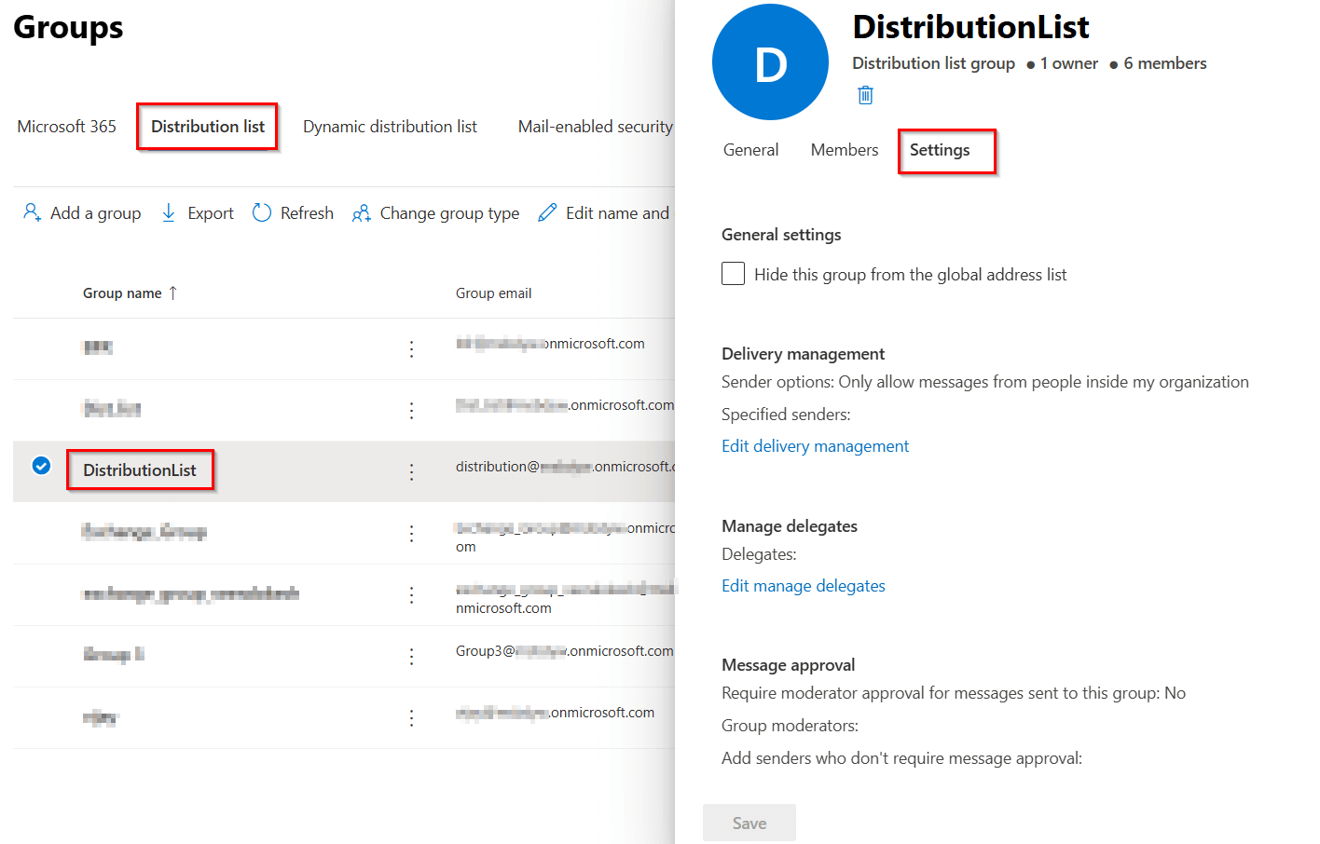Click the Refresh icon

pos(262,212)
